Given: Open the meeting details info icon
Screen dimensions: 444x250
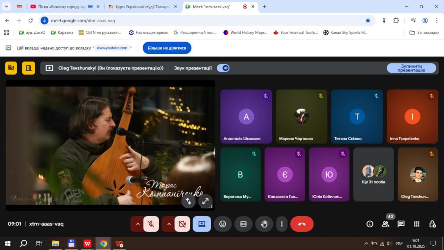Looking at the screenshot, I should (x=369, y=224).
